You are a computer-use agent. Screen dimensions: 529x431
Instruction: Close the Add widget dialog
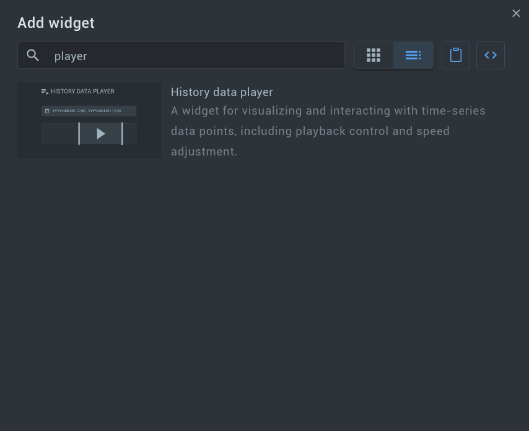(x=516, y=14)
